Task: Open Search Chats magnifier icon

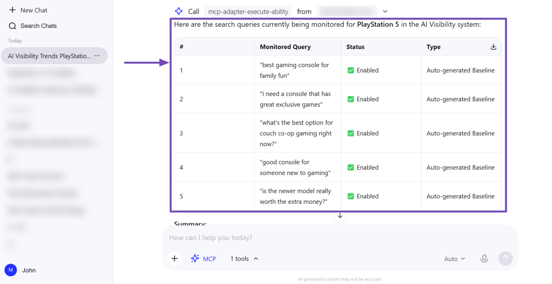Action: [x=13, y=26]
